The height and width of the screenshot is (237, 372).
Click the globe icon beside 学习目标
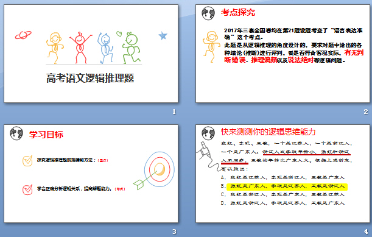pyautogui.click(x=16, y=133)
